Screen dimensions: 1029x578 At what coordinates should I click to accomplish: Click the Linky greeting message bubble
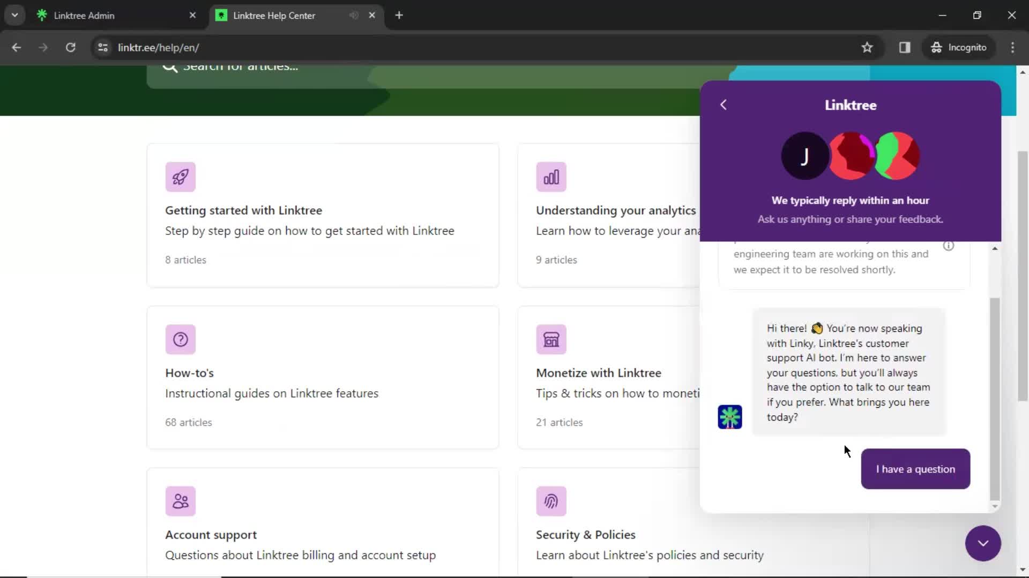(849, 372)
